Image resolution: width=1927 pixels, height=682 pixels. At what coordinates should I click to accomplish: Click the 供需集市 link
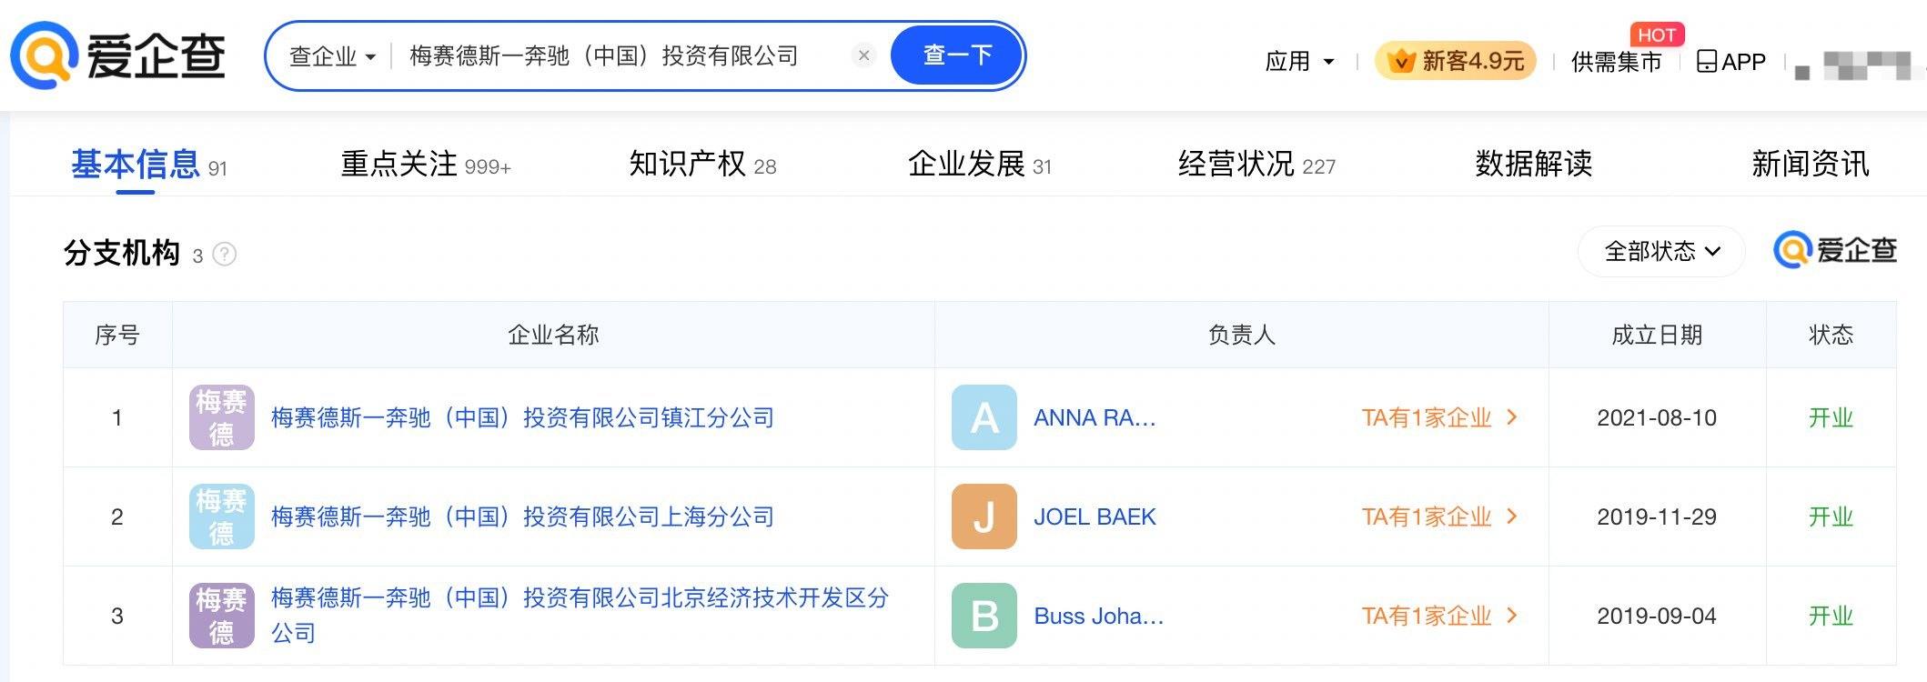click(1616, 62)
